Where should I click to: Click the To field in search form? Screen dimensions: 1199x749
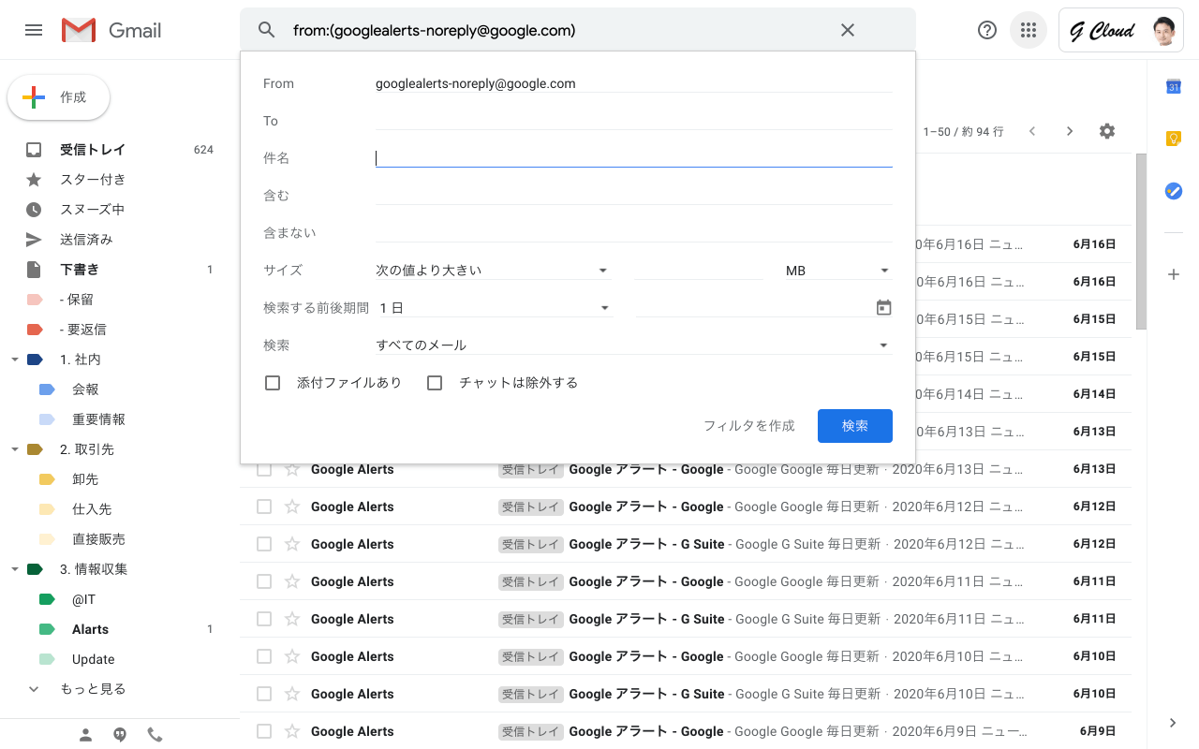pyautogui.click(x=633, y=121)
